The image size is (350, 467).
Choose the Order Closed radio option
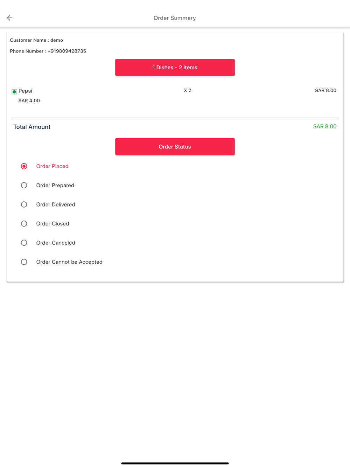[24, 224]
